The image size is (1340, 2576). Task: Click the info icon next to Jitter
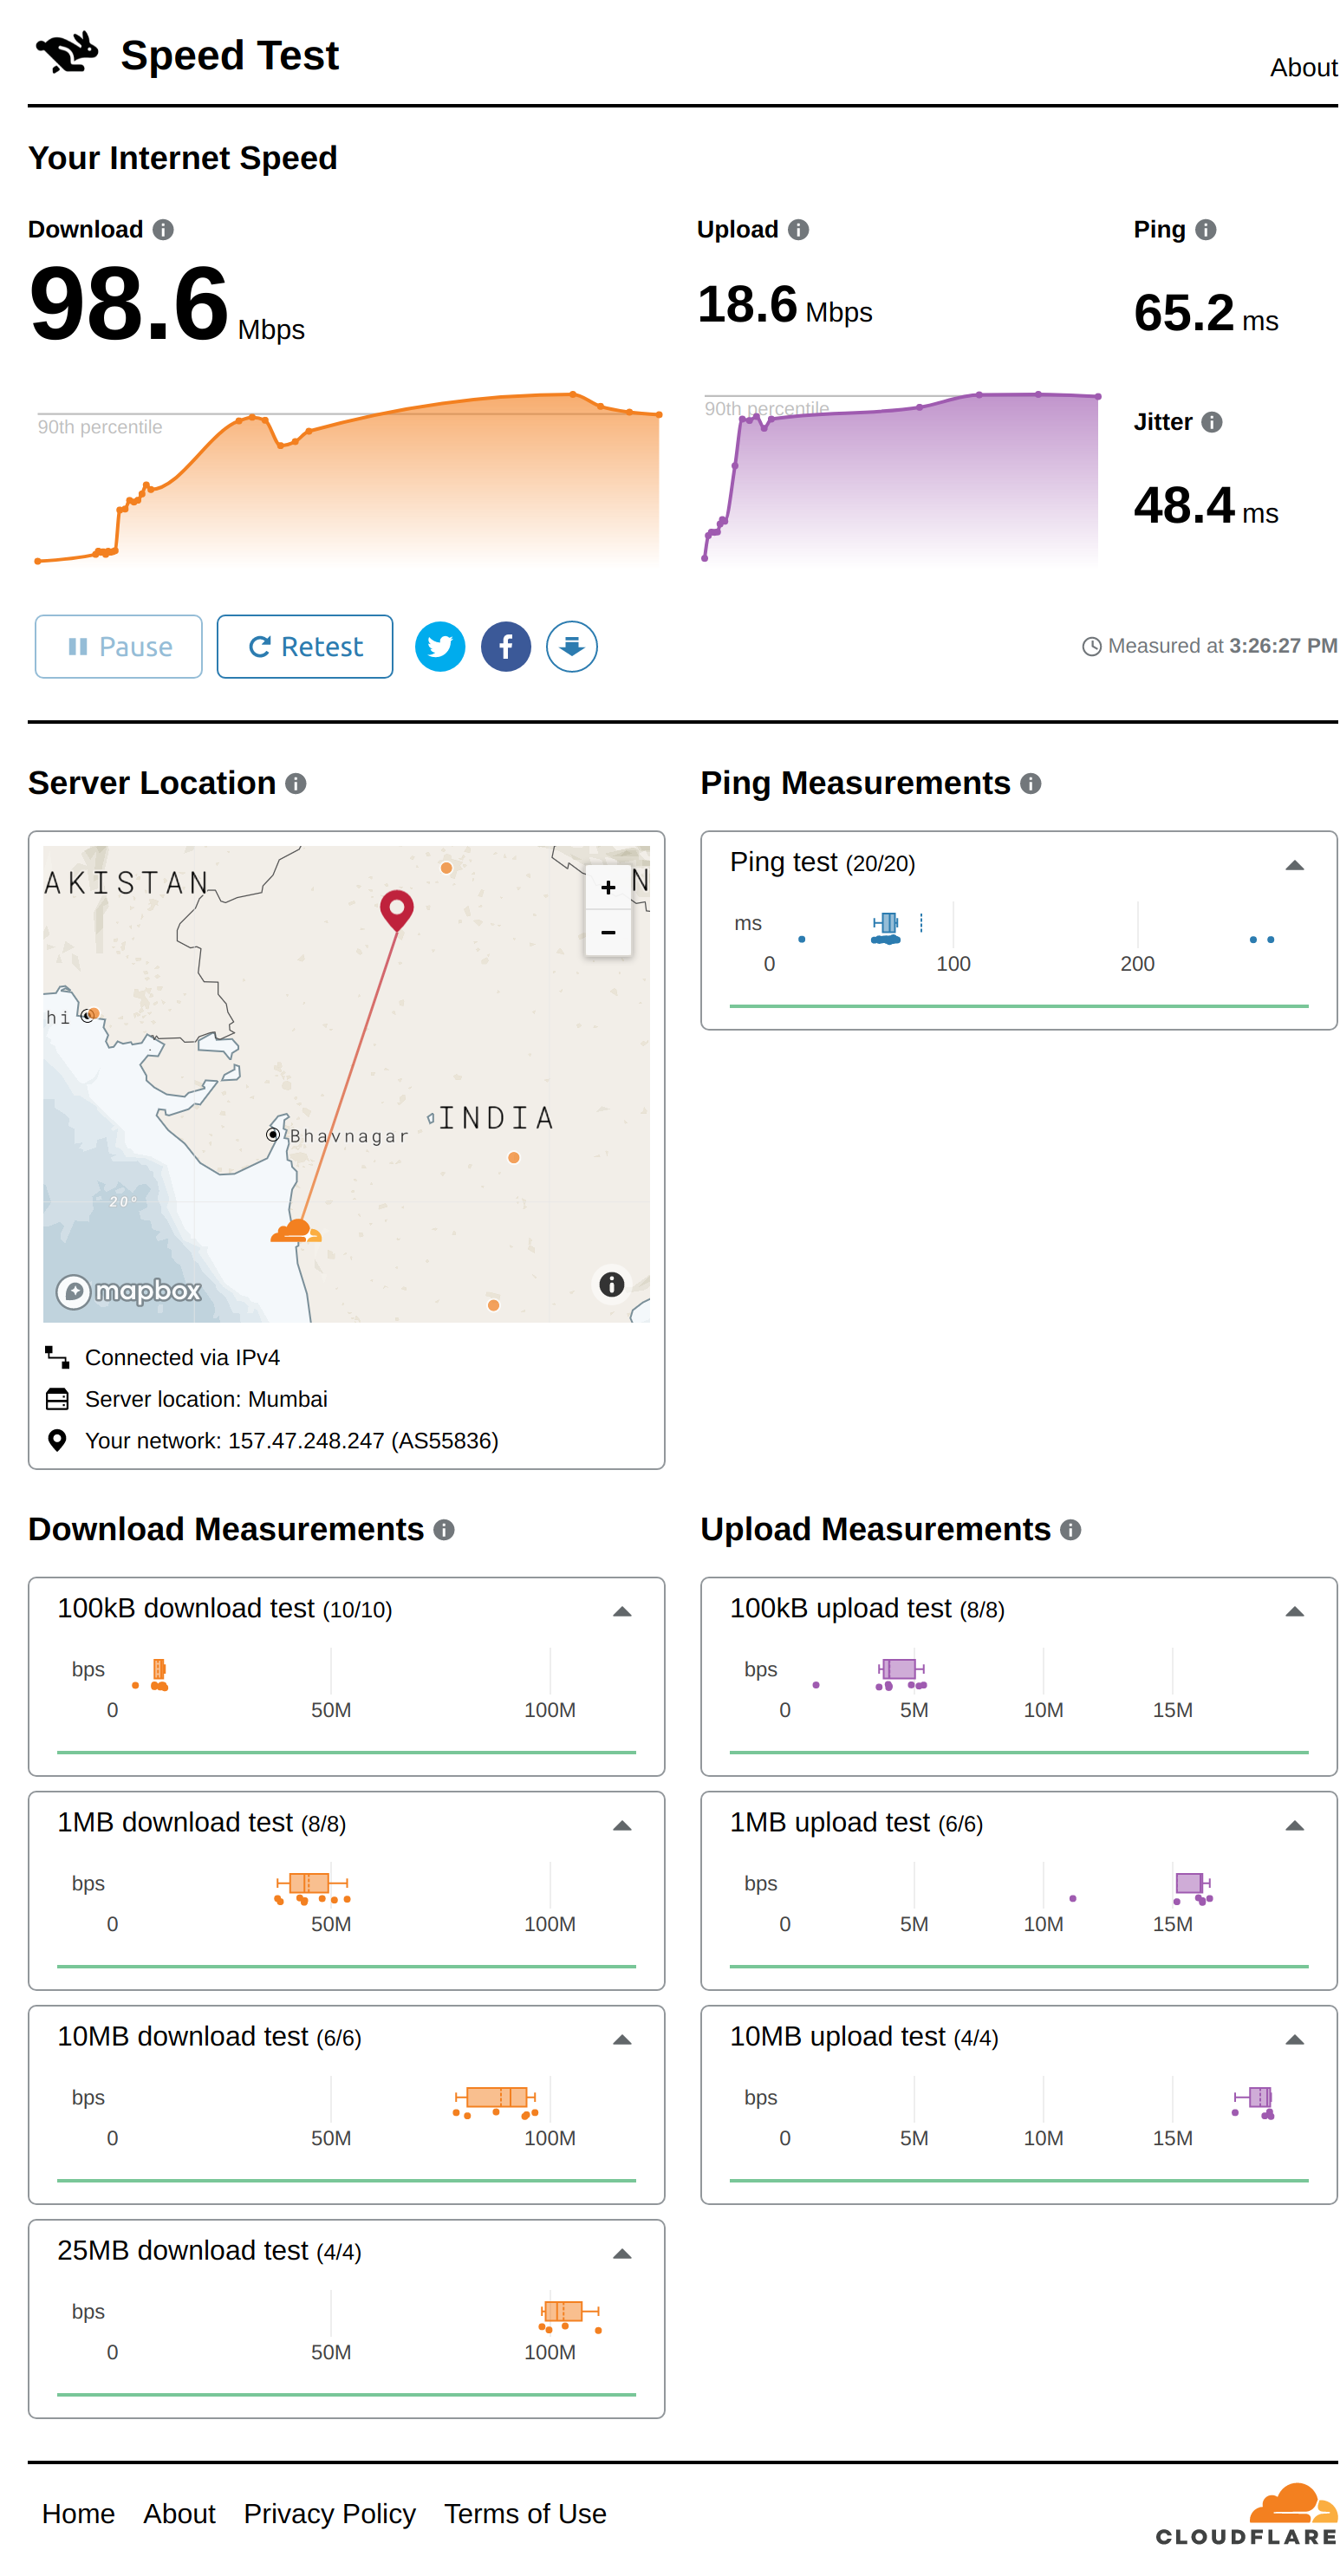coord(1212,422)
